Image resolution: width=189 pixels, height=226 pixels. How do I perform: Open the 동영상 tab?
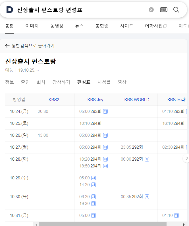tap(57, 26)
